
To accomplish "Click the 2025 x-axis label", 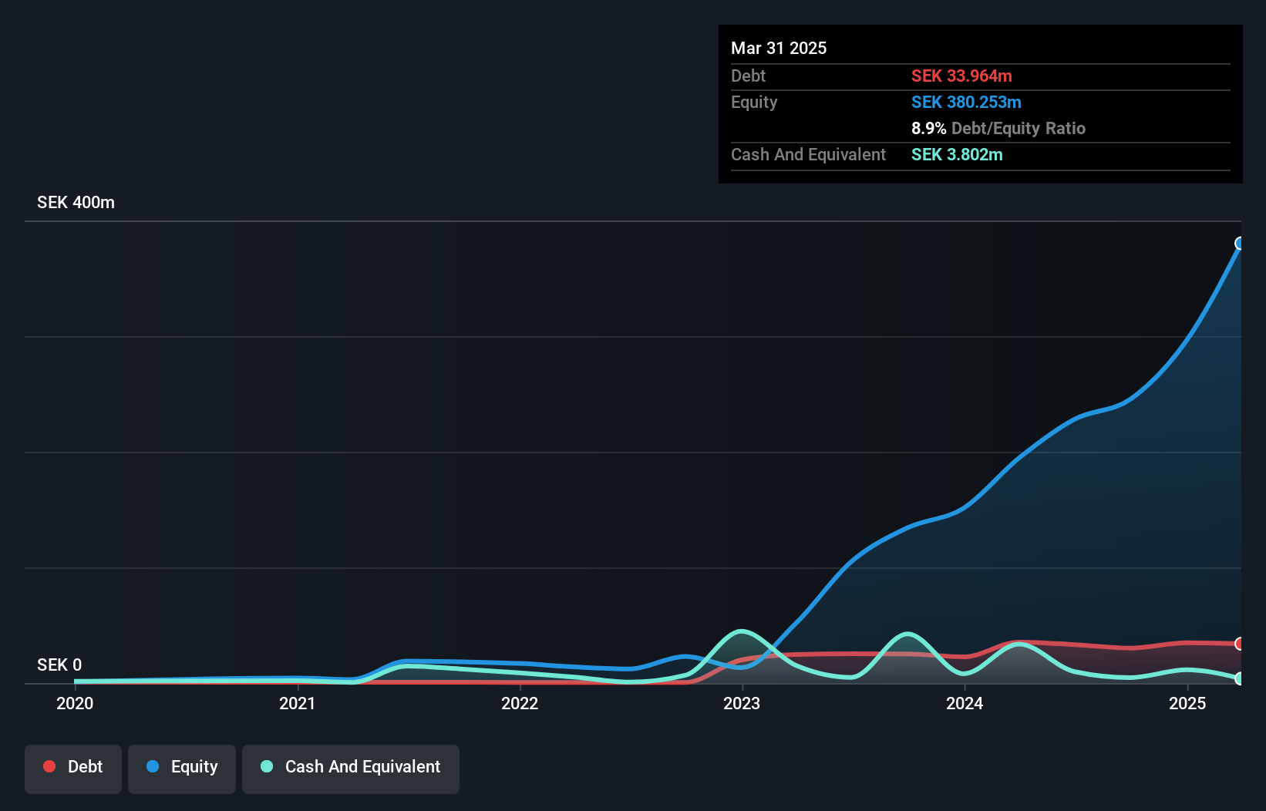I will pyautogui.click(x=1187, y=703).
